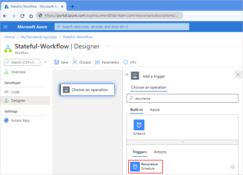
Task: Click the site information globe icon
Action: [40, 15]
